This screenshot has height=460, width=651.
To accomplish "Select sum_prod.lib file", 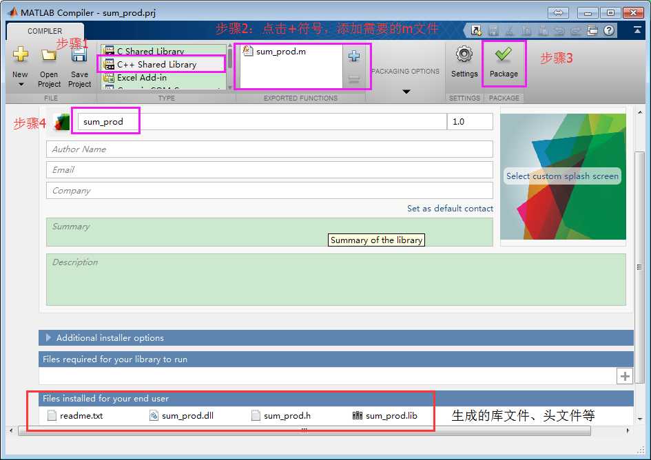I will click(x=385, y=415).
